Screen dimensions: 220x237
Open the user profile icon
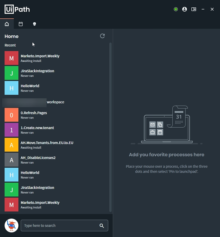pyautogui.click(x=184, y=9)
